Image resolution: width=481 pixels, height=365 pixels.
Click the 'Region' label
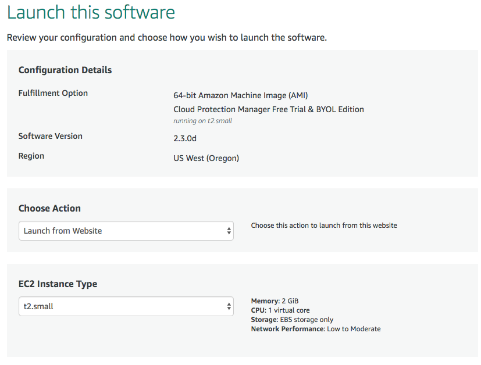tap(31, 156)
